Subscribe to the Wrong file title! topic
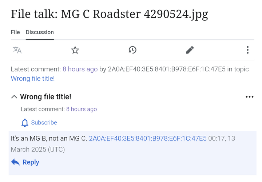 point(44,123)
